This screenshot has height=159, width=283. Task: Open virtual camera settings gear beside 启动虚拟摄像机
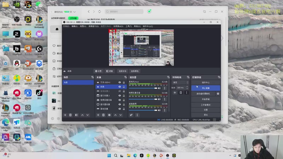(x=218, y=94)
